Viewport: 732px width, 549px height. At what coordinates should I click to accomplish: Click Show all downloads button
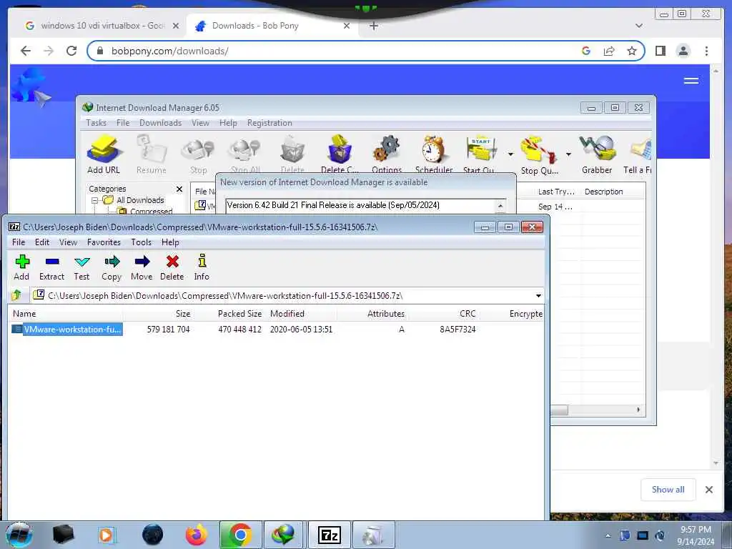pyautogui.click(x=668, y=489)
